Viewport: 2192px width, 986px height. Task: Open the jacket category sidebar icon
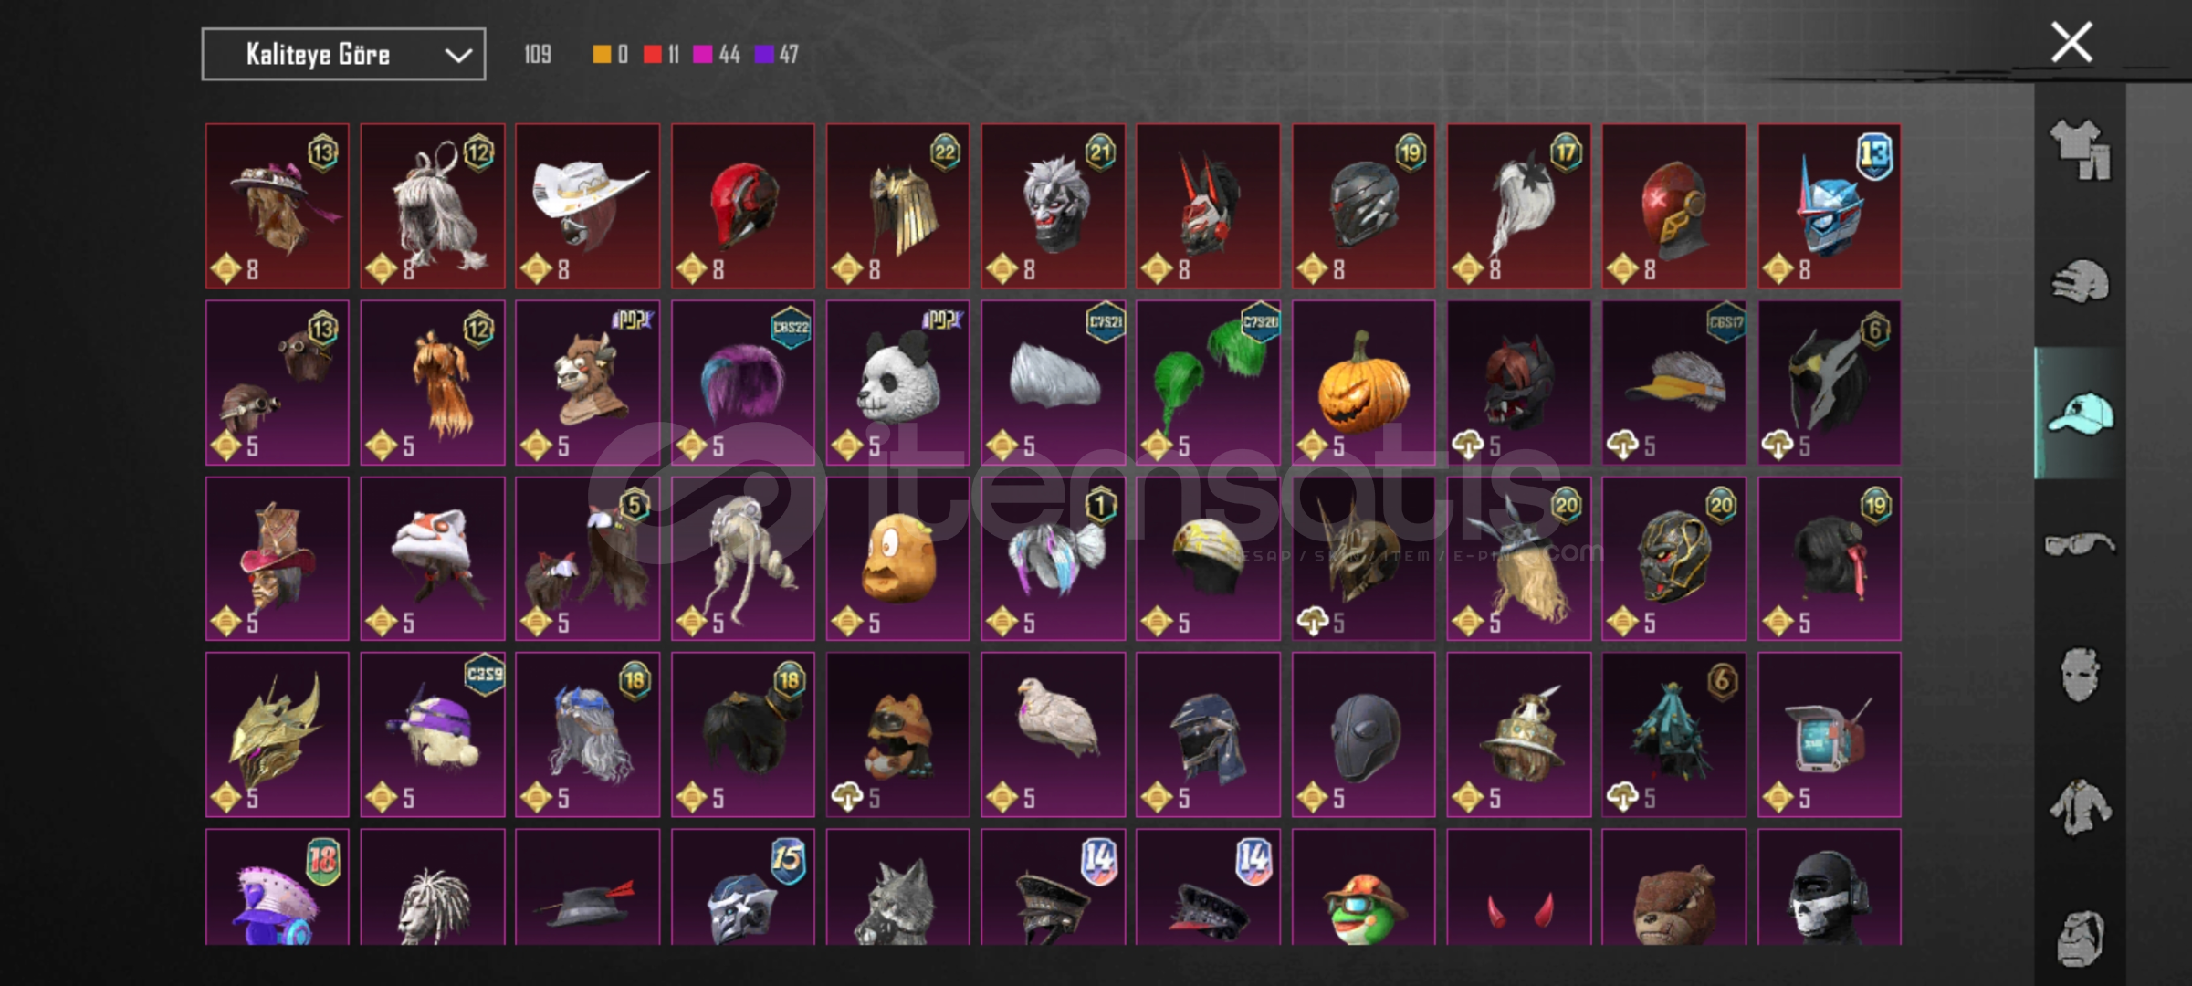(2081, 807)
